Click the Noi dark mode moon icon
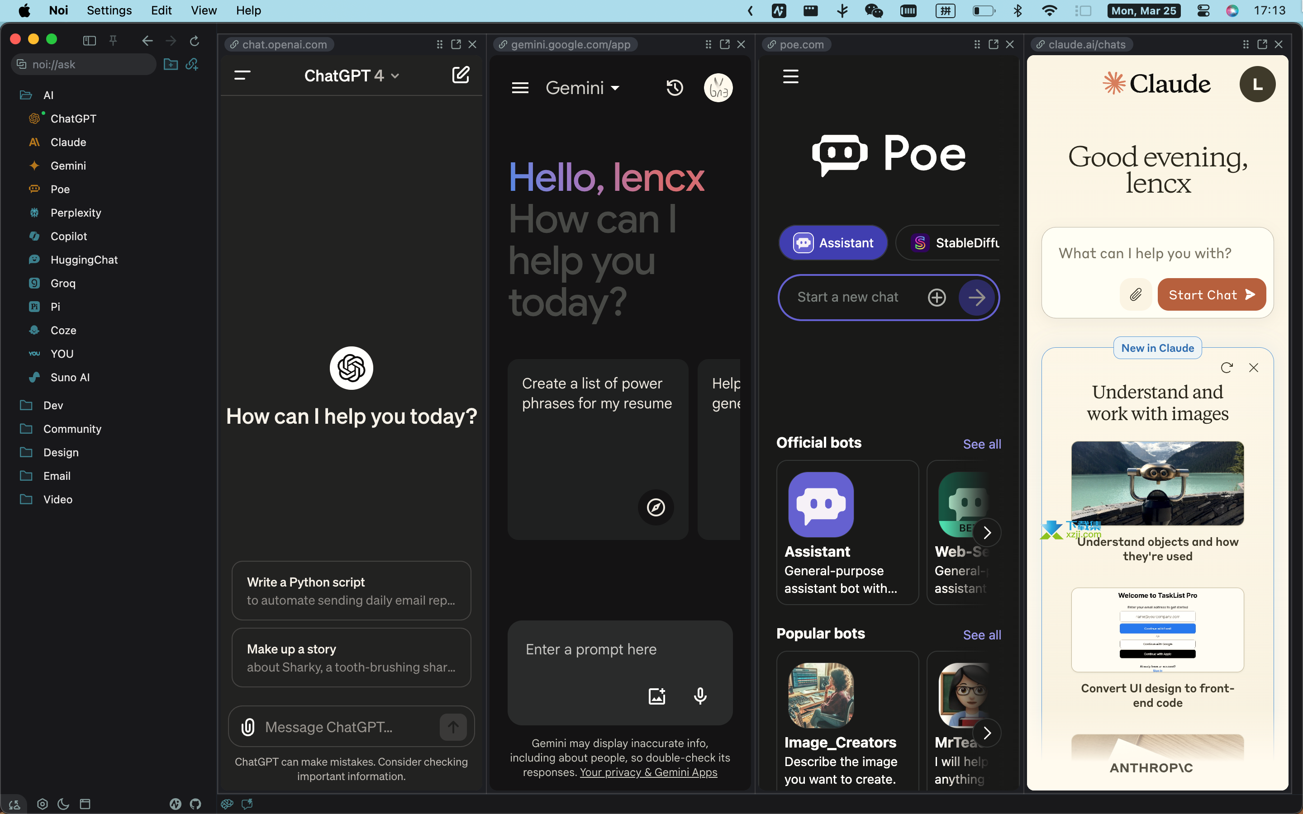Screen dimensions: 1303x814 click(x=64, y=804)
